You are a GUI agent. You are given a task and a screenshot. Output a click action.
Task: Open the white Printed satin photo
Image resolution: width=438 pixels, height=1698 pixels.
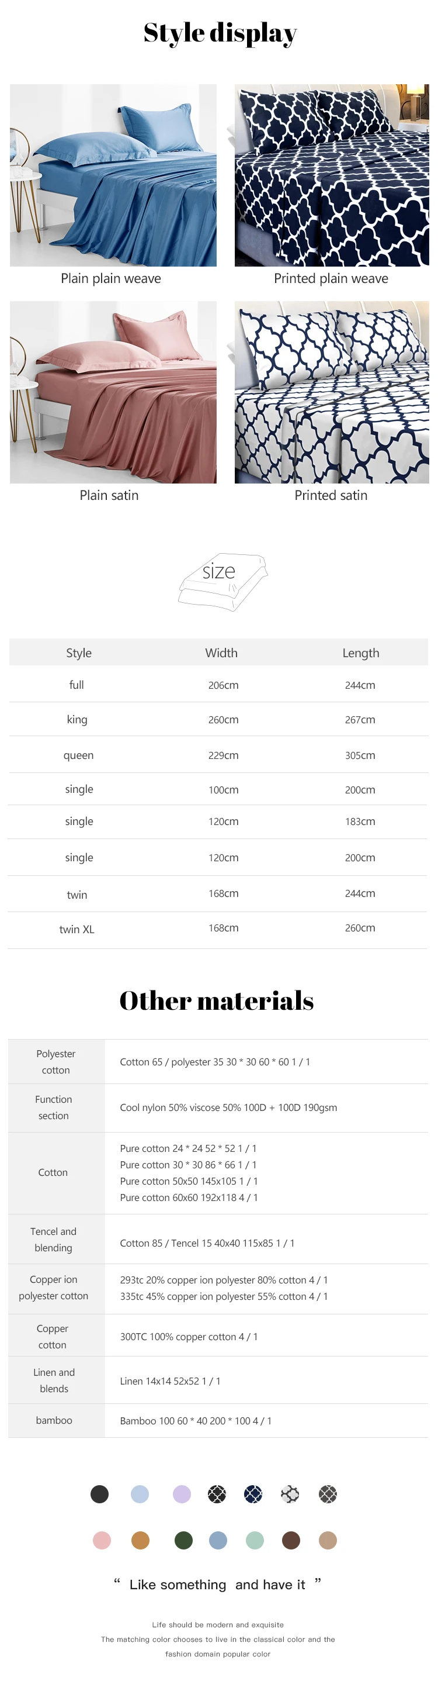tap(331, 392)
